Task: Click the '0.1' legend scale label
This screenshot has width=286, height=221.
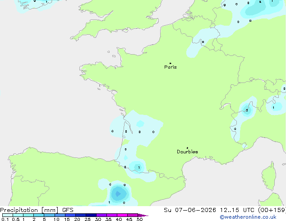Action: coord(5,219)
